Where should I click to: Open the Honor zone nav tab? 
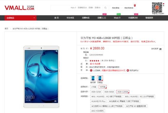pos(86,18)
